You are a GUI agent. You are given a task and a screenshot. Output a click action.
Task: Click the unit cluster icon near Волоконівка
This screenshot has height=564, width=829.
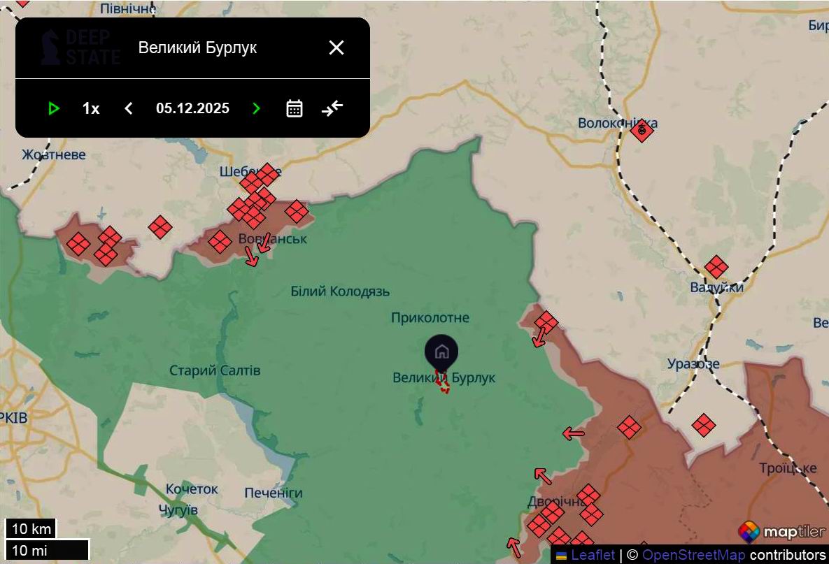(x=642, y=131)
